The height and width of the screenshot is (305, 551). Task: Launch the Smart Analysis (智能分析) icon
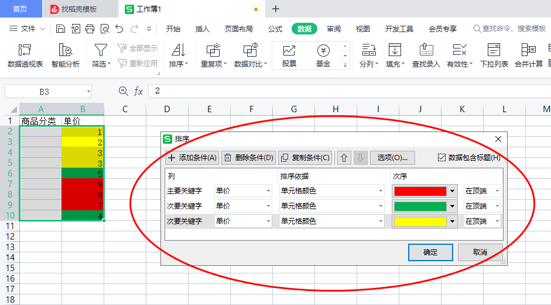click(x=66, y=56)
